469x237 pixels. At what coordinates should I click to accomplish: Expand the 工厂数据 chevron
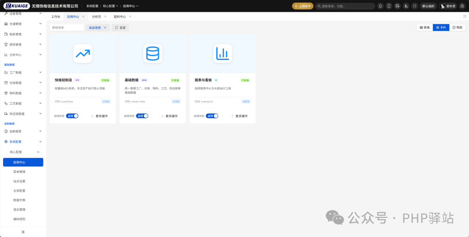[40, 73]
